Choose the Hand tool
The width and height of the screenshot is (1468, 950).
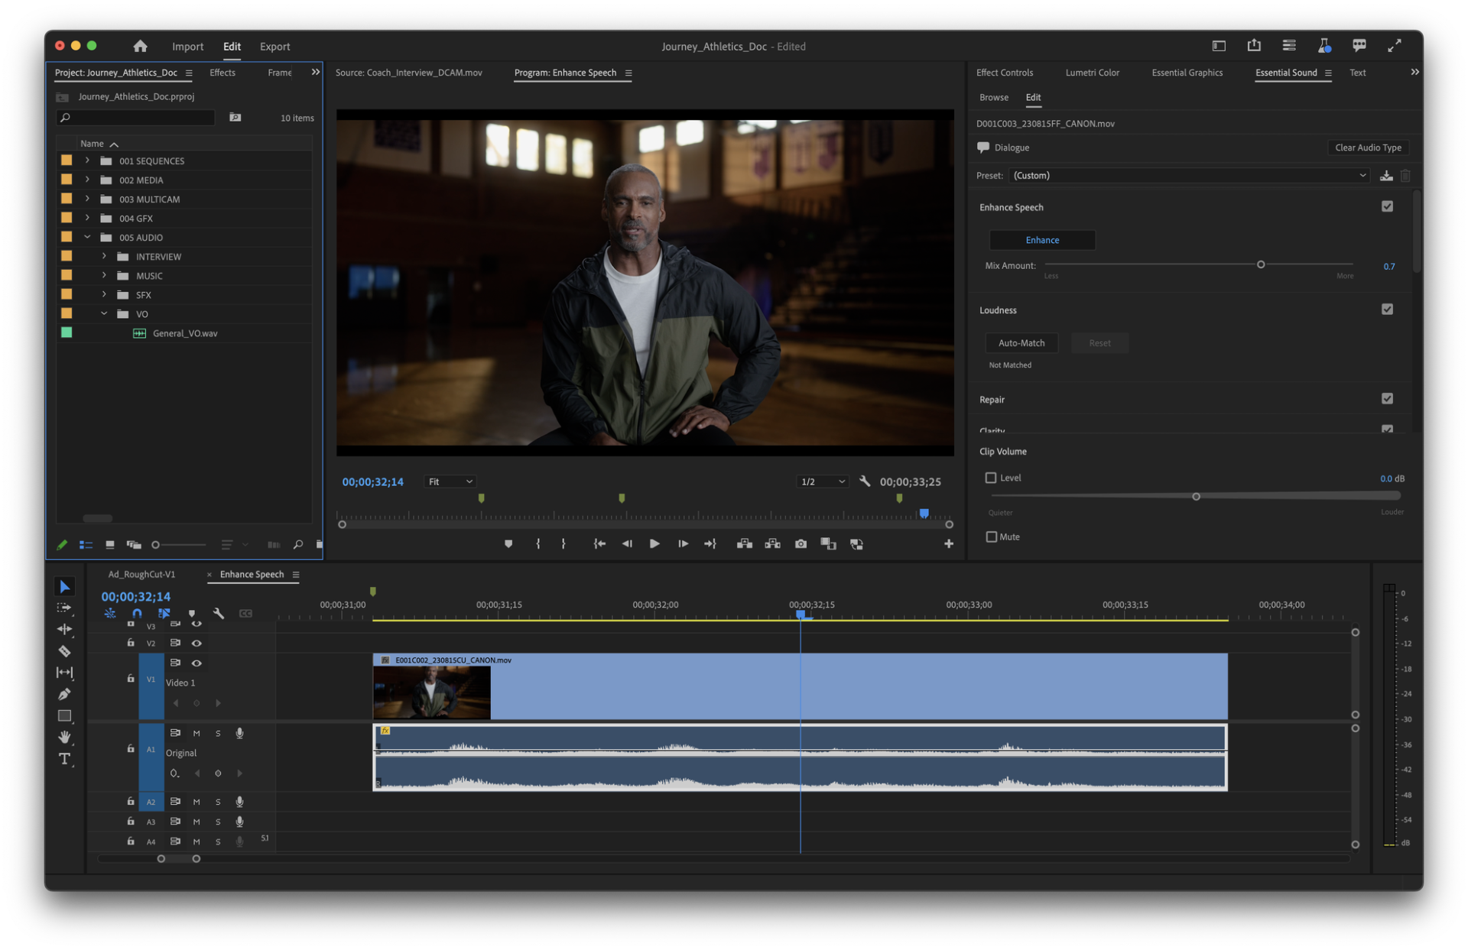64,737
